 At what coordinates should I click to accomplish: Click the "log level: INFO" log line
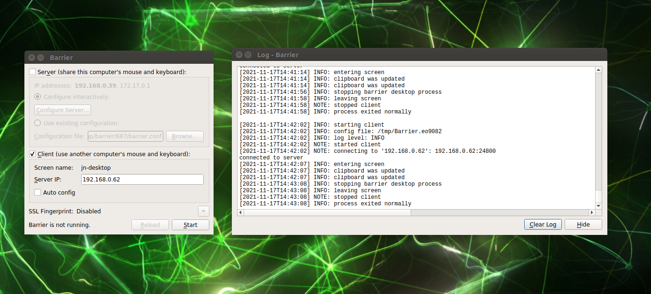tap(312, 138)
